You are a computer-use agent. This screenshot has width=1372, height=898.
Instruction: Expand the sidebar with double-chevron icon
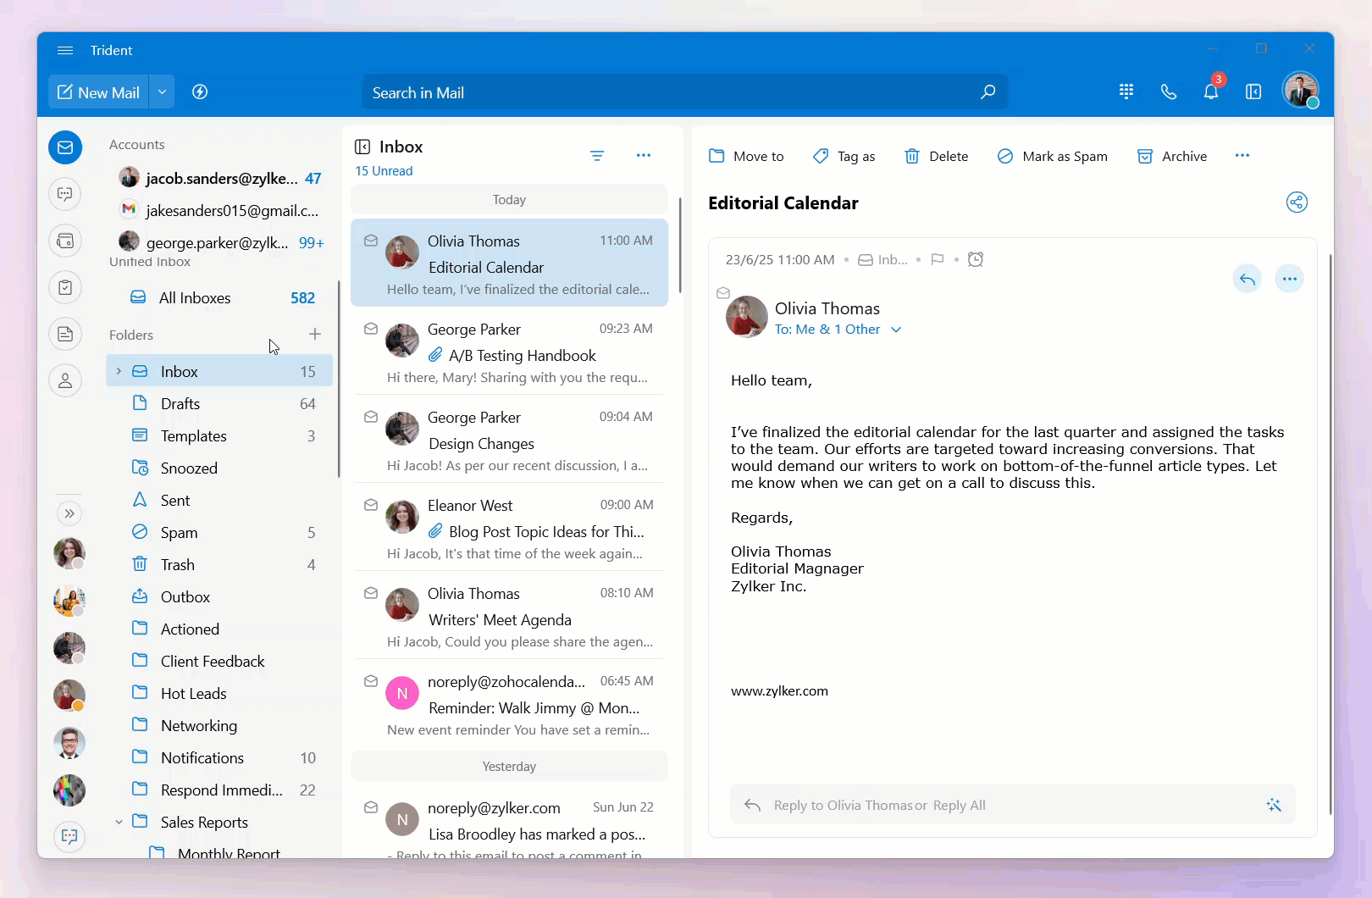[x=69, y=513]
